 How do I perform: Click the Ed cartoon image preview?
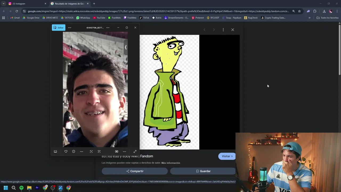click(169, 92)
